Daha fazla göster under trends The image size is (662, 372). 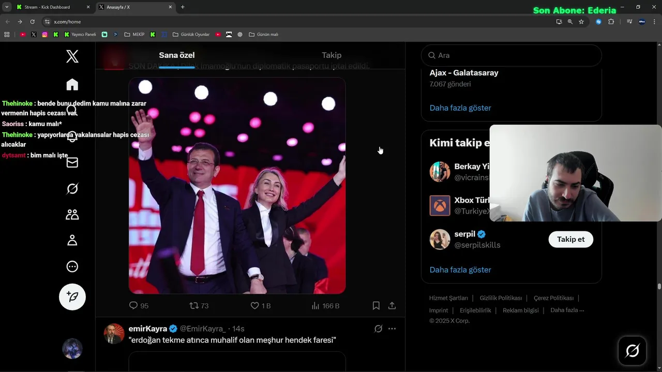pyautogui.click(x=460, y=107)
